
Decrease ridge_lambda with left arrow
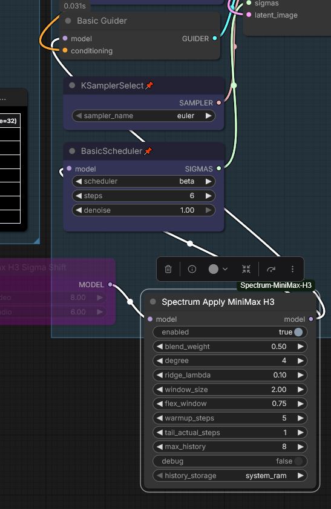pyautogui.click(x=159, y=375)
